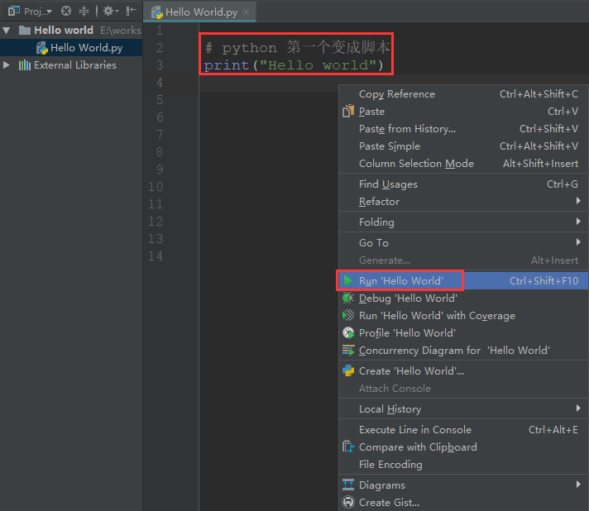Expand the Refactor submenu arrow

click(x=578, y=201)
